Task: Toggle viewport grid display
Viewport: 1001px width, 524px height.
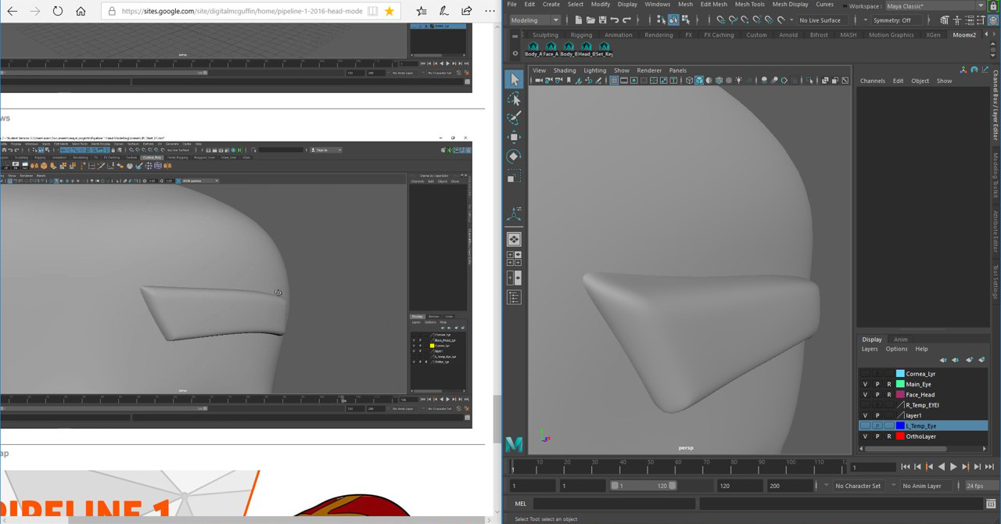Action: 614,80
